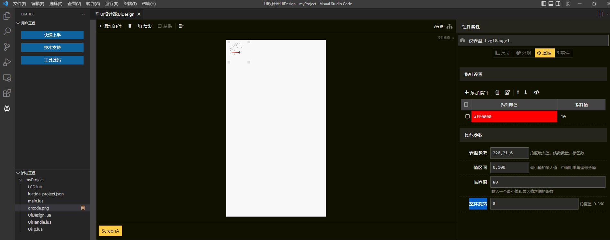
Task: Open the 终端(T) menu
Action: pos(130,4)
